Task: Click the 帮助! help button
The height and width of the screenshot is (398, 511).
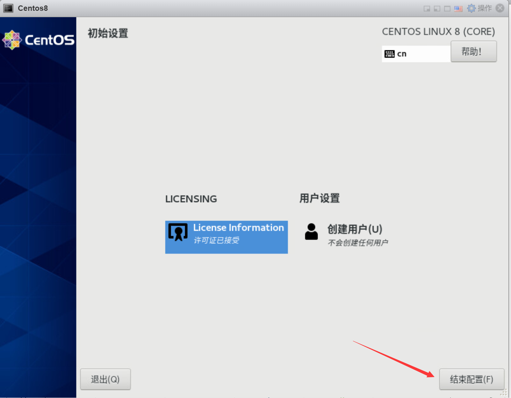Action: 473,51
